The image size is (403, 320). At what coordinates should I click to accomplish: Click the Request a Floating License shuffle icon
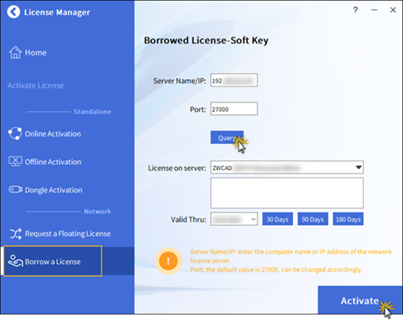[16, 233]
